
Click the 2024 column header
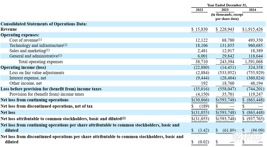point(252,10)
